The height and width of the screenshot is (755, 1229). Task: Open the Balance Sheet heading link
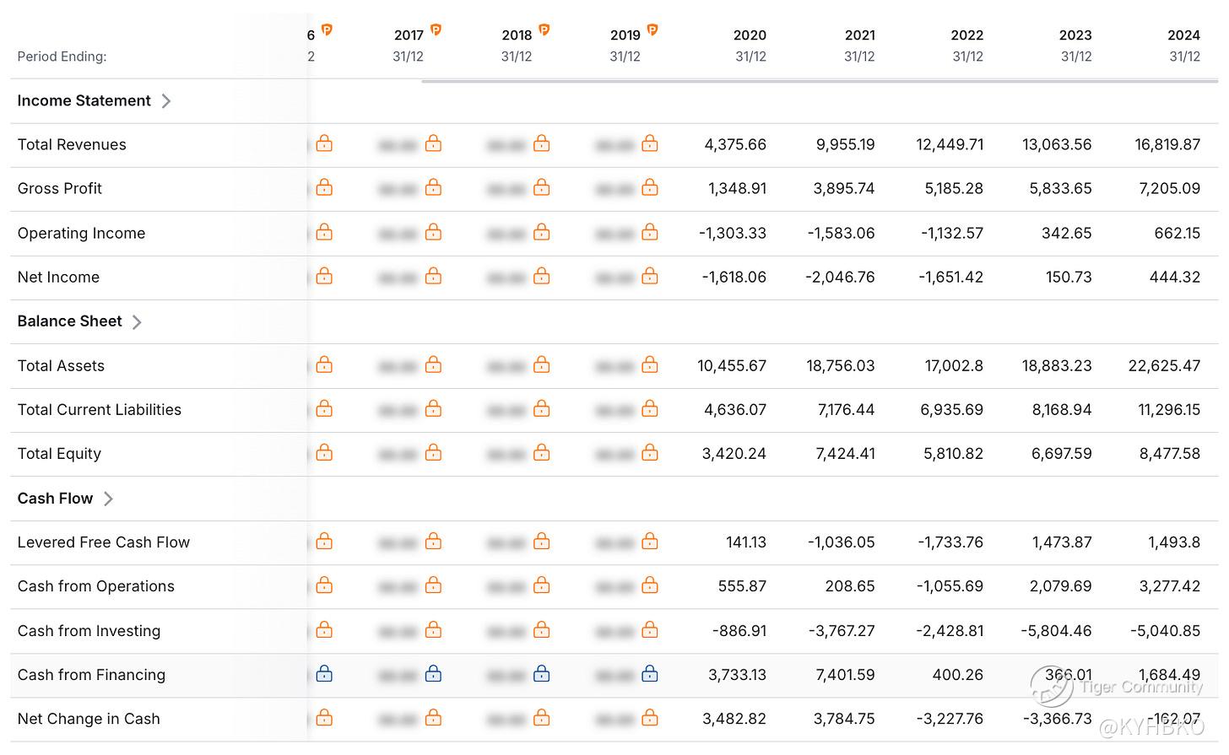(x=69, y=321)
